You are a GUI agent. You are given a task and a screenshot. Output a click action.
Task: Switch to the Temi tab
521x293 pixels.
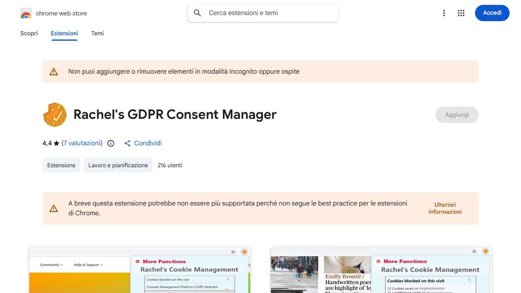(x=97, y=33)
